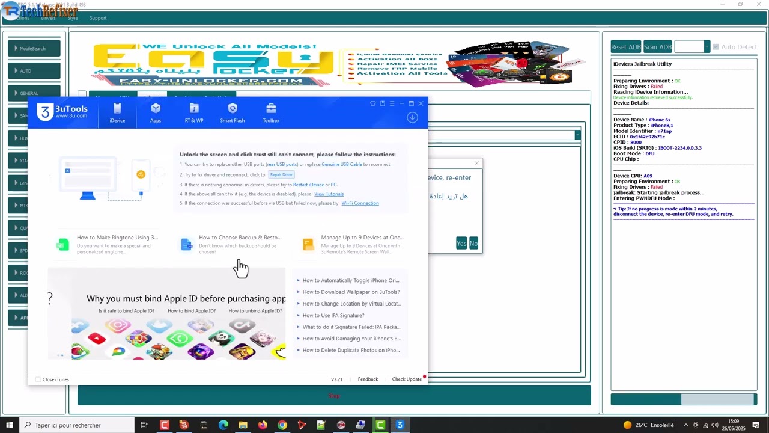Open the Apps section in 3uTools
769x433 pixels.
click(156, 112)
